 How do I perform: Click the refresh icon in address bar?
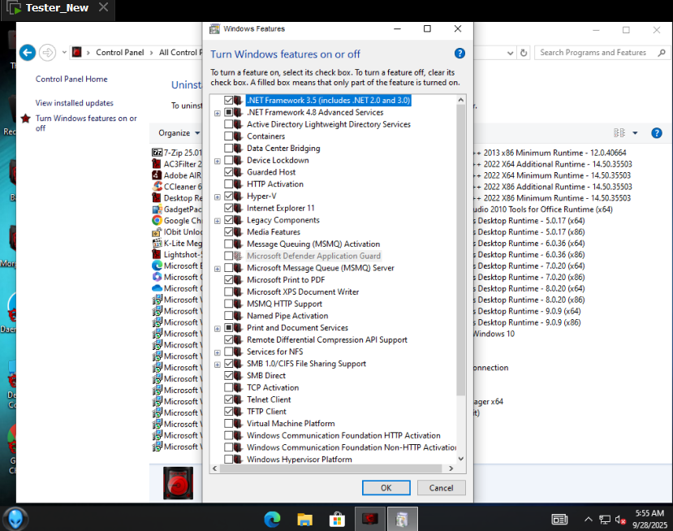(524, 53)
